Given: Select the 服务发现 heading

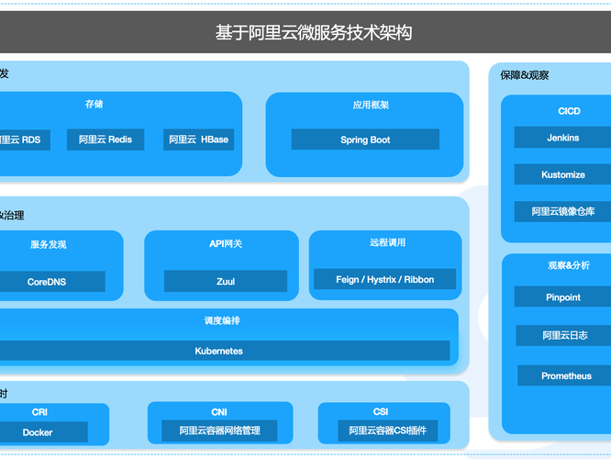Looking at the screenshot, I should (x=49, y=244).
